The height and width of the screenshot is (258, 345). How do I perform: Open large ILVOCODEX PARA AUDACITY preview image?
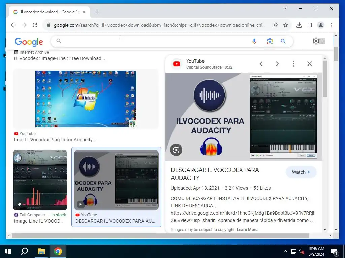click(244, 117)
